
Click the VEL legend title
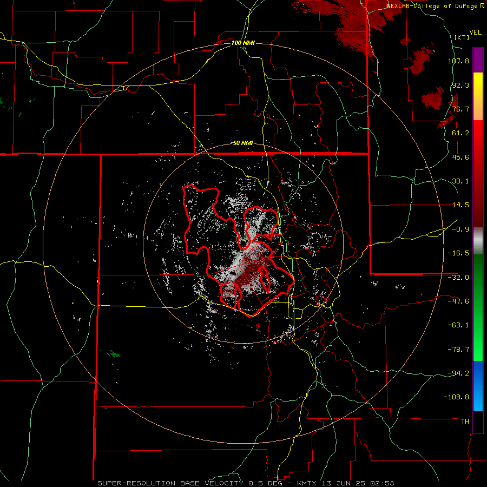point(475,32)
